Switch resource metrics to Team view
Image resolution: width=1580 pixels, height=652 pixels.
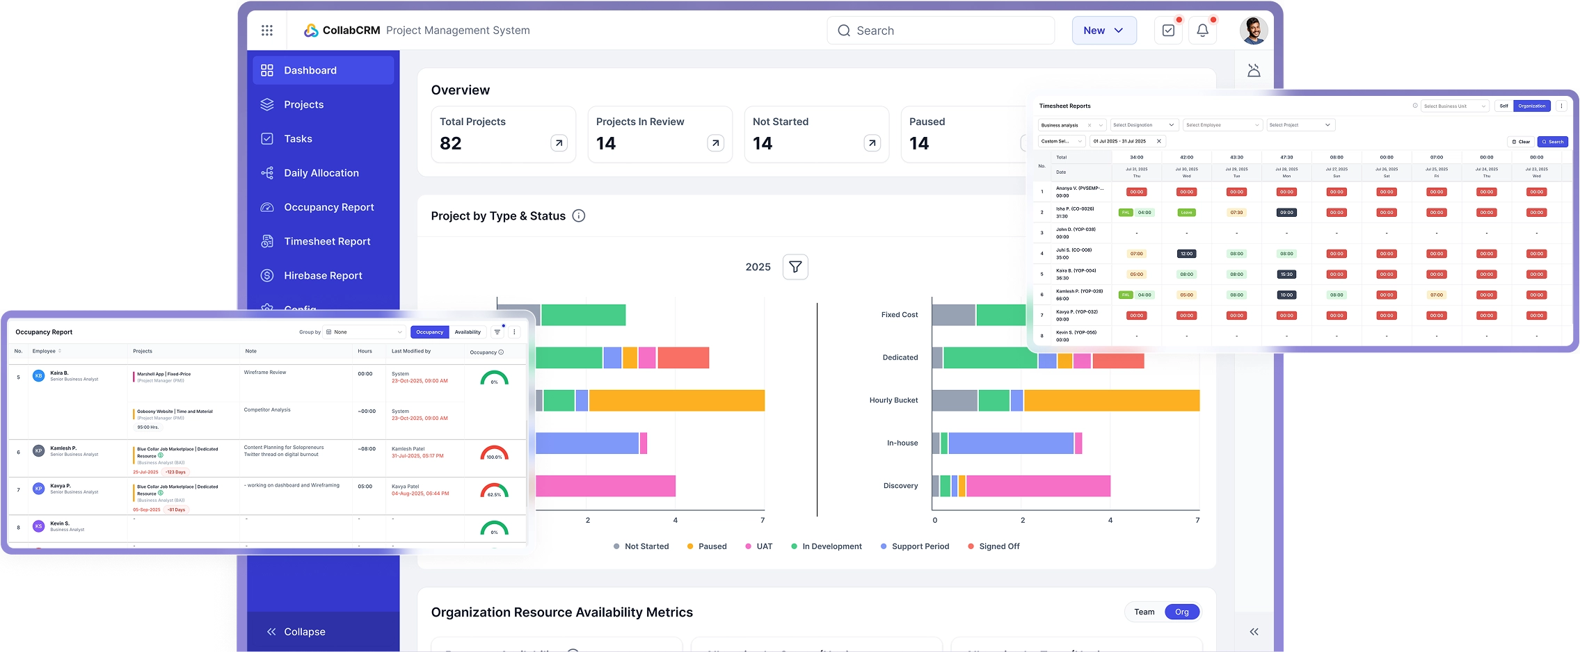tap(1144, 612)
